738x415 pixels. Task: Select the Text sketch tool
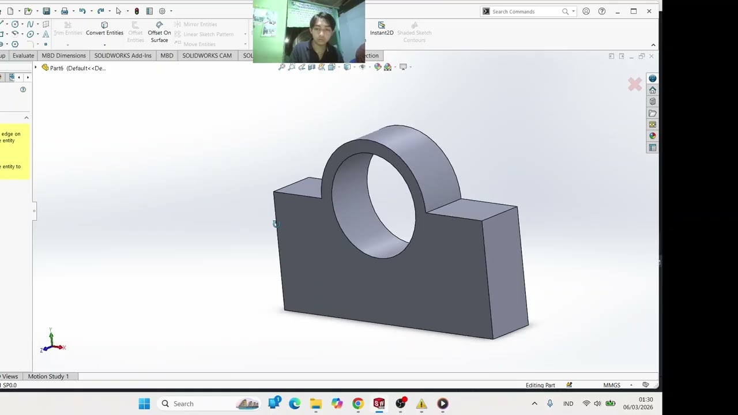pyautogui.click(x=46, y=34)
